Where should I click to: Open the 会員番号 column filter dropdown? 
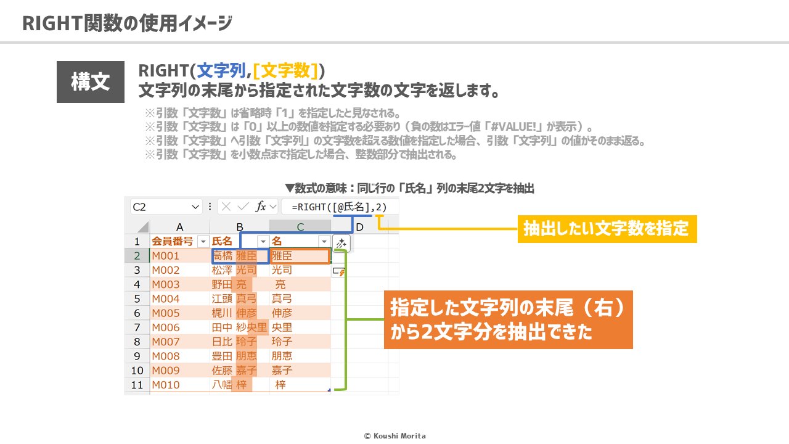(202, 241)
